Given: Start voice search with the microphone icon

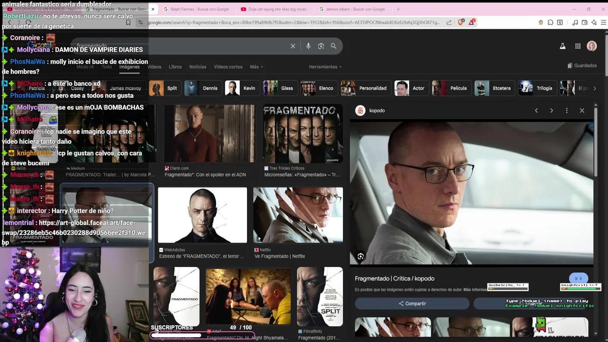Looking at the screenshot, I should click(x=308, y=46).
